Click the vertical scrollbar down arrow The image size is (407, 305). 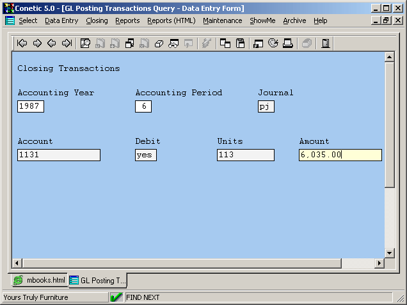[x=388, y=252]
